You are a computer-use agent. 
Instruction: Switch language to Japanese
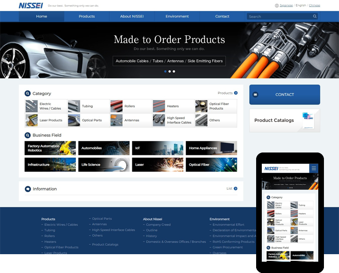pyautogui.click(x=286, y=5)
